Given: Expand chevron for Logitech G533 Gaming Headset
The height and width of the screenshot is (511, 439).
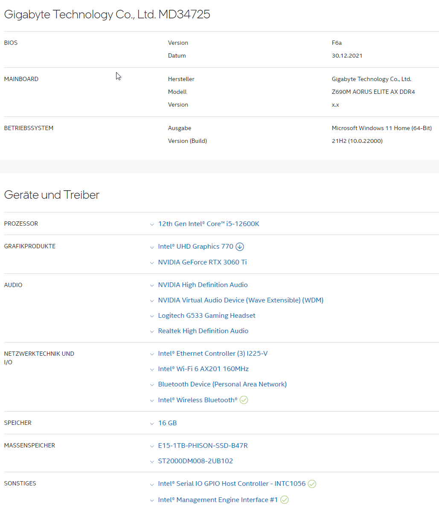Looking at the screenshot, I should tap(152, 316).
